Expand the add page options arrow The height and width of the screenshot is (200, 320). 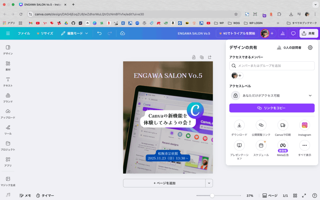coord(209,183)
